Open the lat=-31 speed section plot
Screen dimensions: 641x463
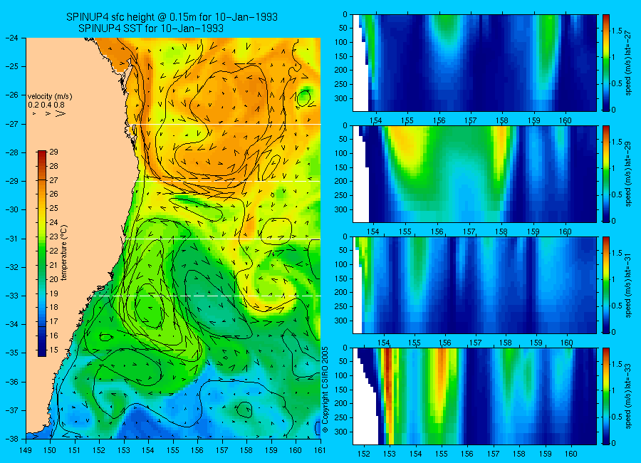pos(474,285)
